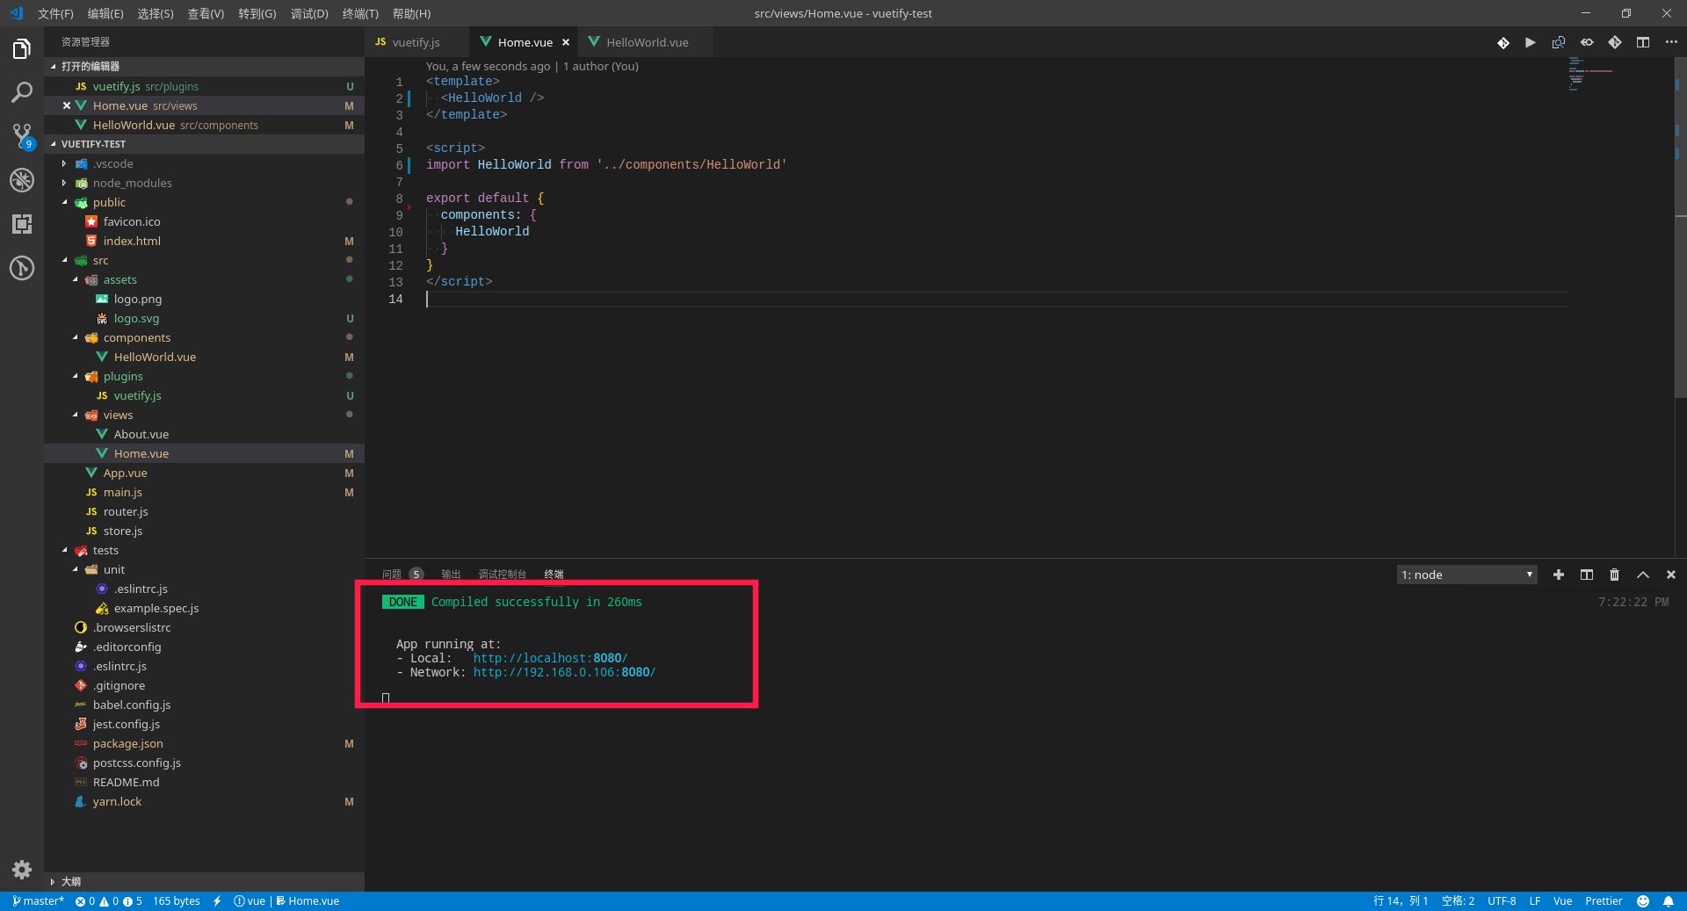Viewport: 1687px width, 911px height.
Task: Click the indentation setting '空格: 2'
Action: click(x=1458, y=901)
